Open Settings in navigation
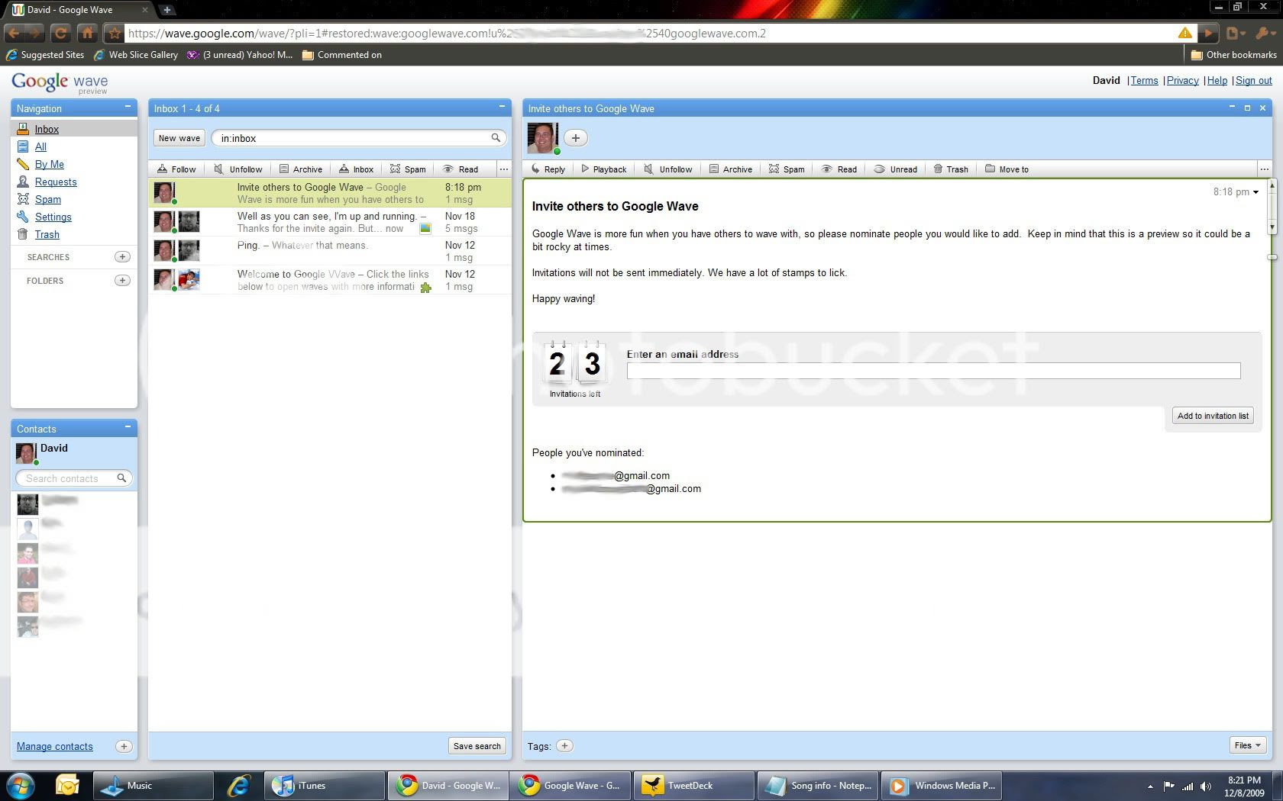1283x801 pixels. tap(53, 217)
